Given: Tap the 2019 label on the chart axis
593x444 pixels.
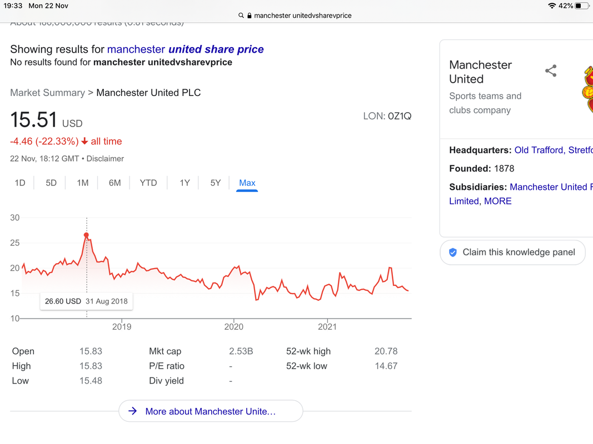Looking at the screenshot, I should click(x=122, y=326).
